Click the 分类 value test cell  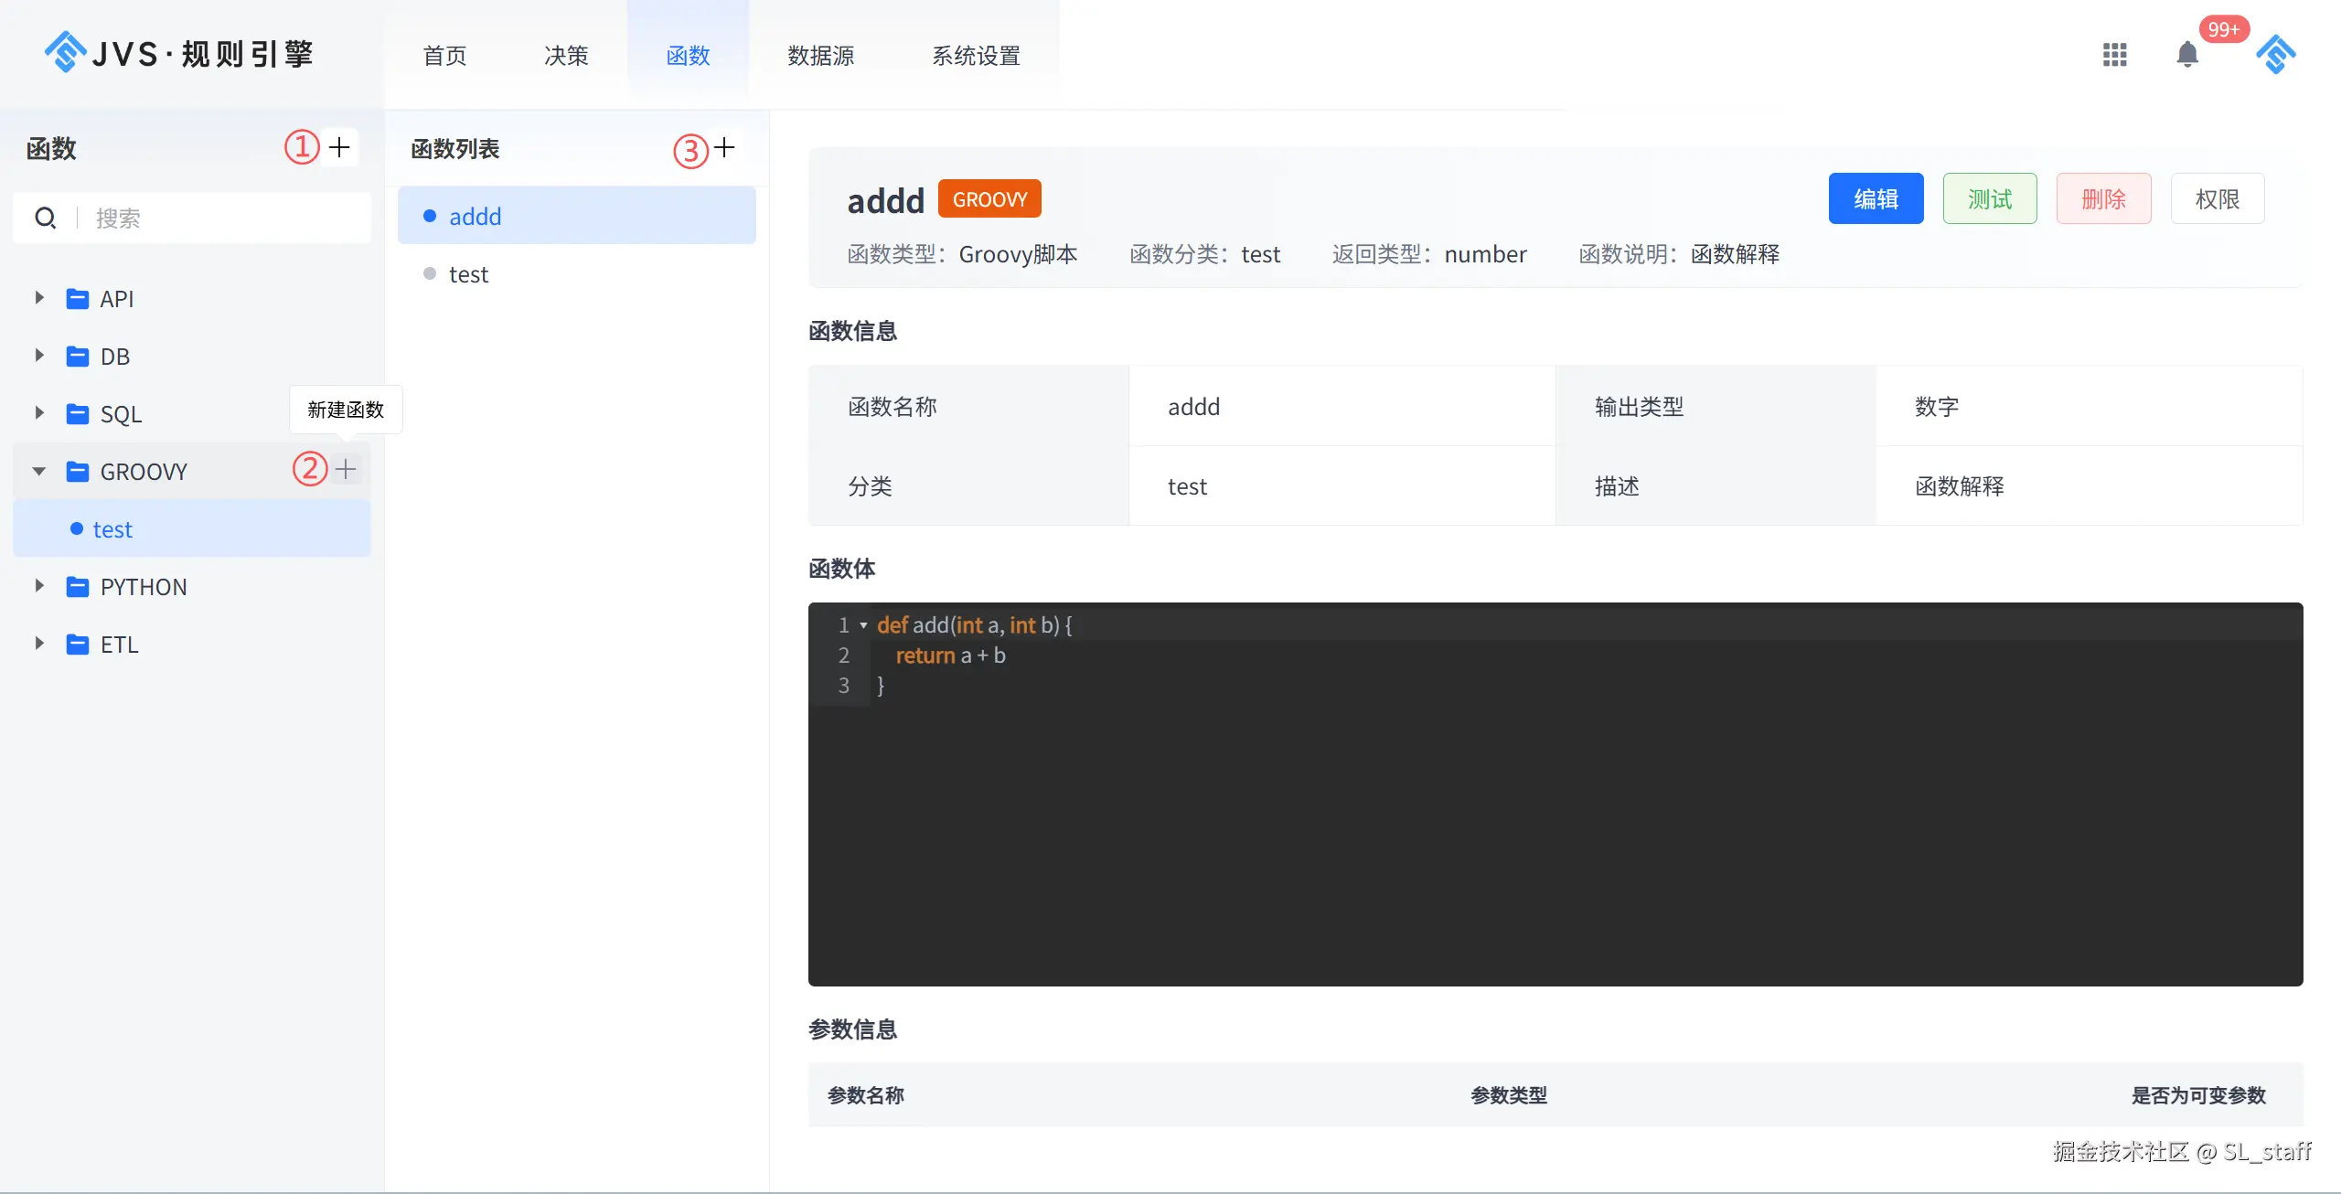(x=1342, y=485)
